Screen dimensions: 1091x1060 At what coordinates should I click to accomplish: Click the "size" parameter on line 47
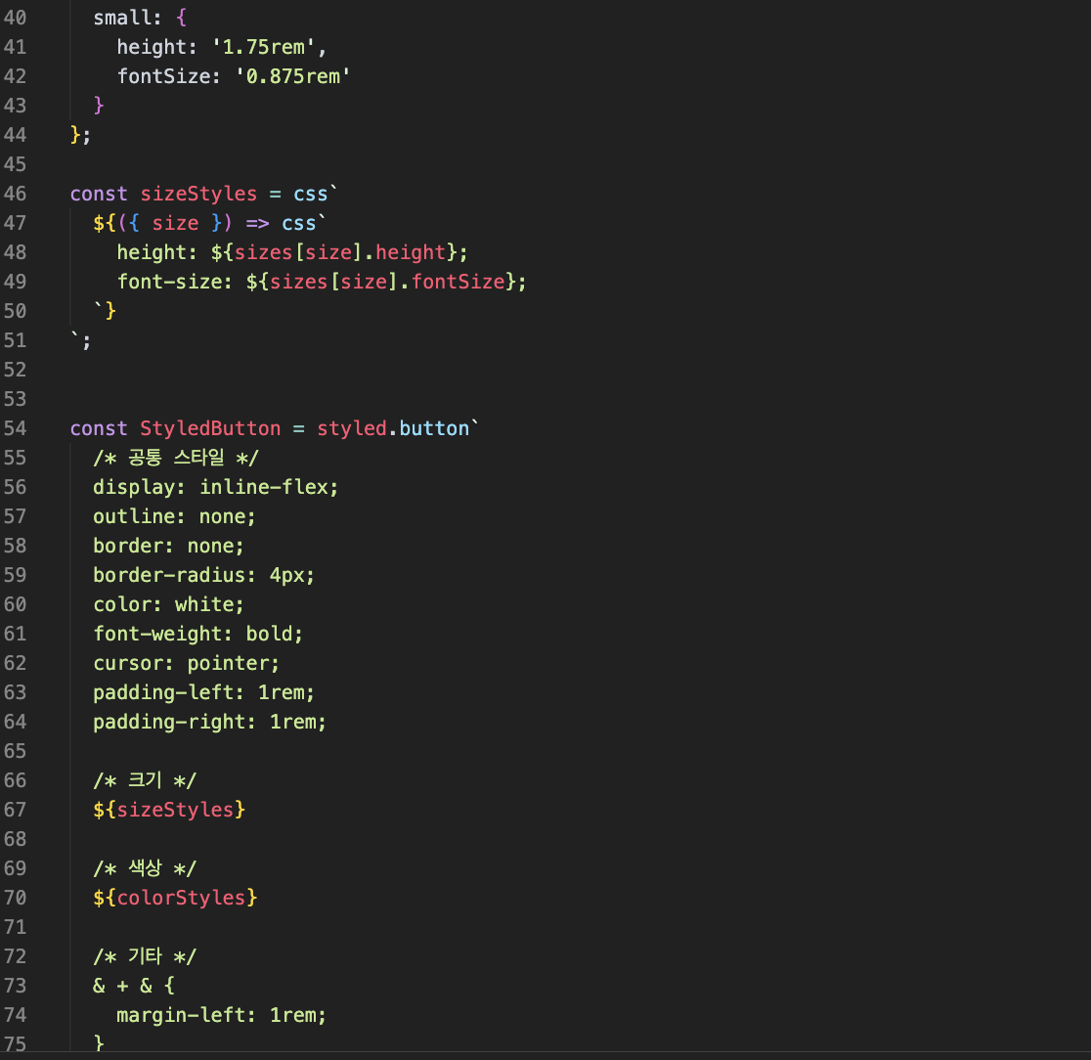coord(175,223)
